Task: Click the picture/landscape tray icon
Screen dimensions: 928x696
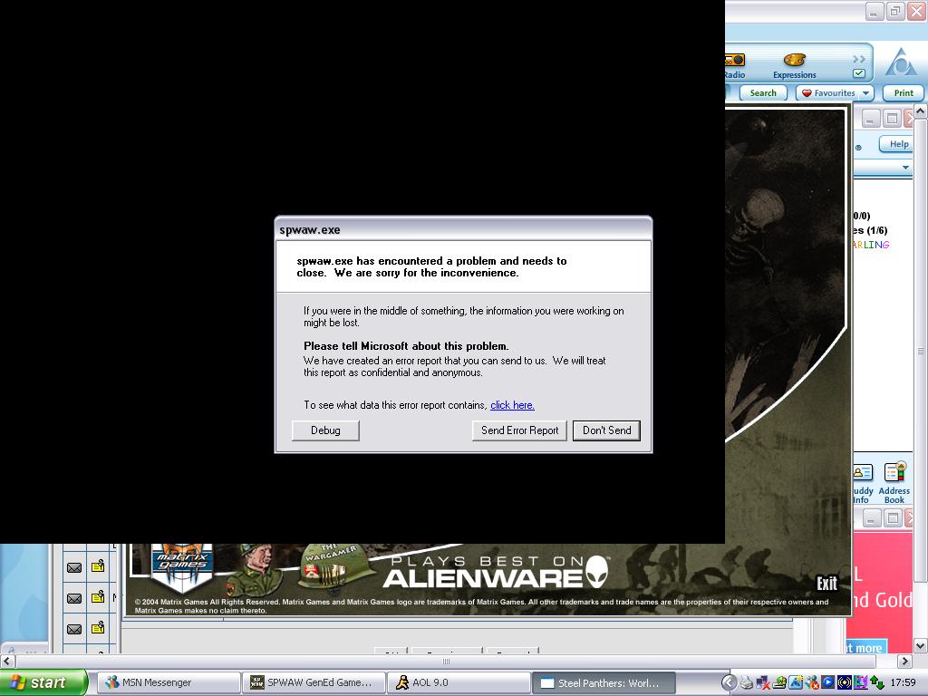Action: 796,683
